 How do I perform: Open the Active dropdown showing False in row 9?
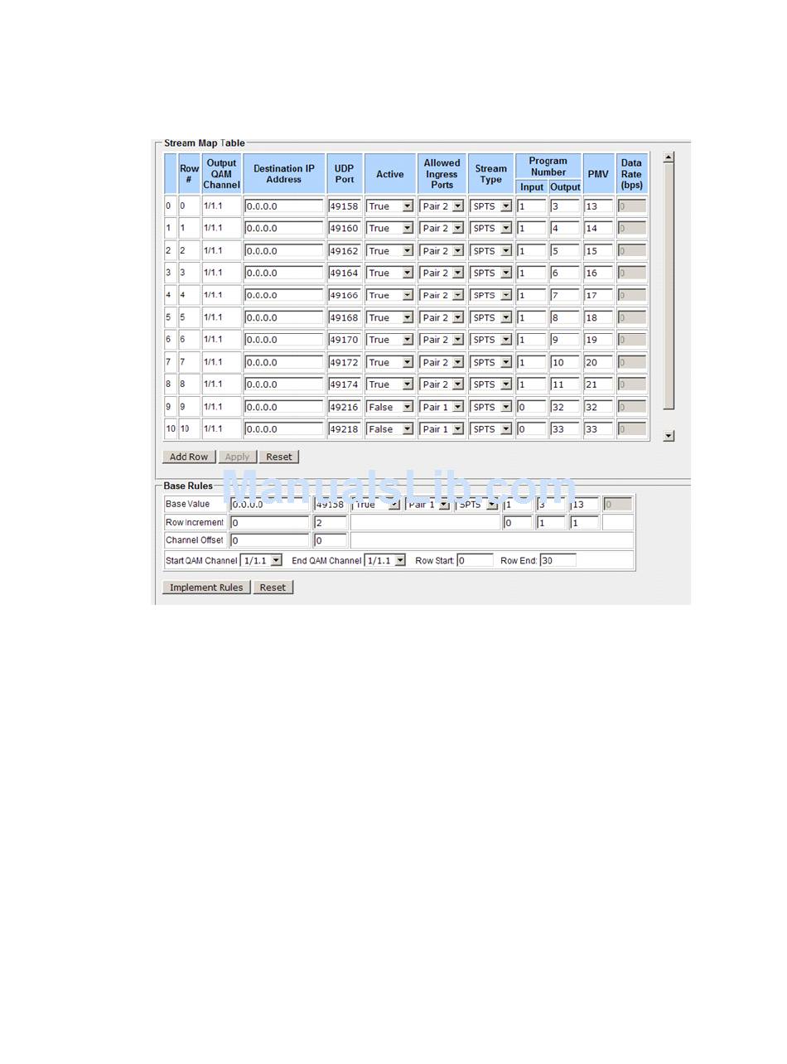coord(390,407)
